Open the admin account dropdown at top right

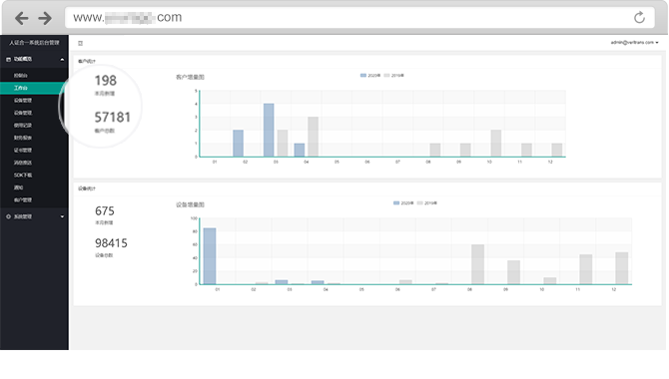click(634, 43)
